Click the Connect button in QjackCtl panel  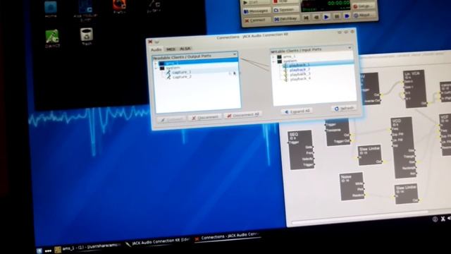[257, 20]
